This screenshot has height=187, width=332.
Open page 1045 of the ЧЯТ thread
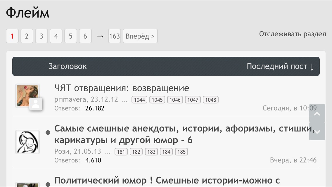pyautogui.click(x=157, y=100)
